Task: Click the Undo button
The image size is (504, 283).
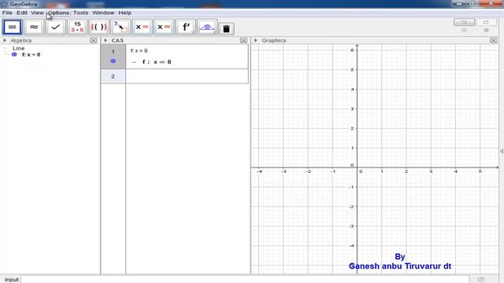Action: 464,22
